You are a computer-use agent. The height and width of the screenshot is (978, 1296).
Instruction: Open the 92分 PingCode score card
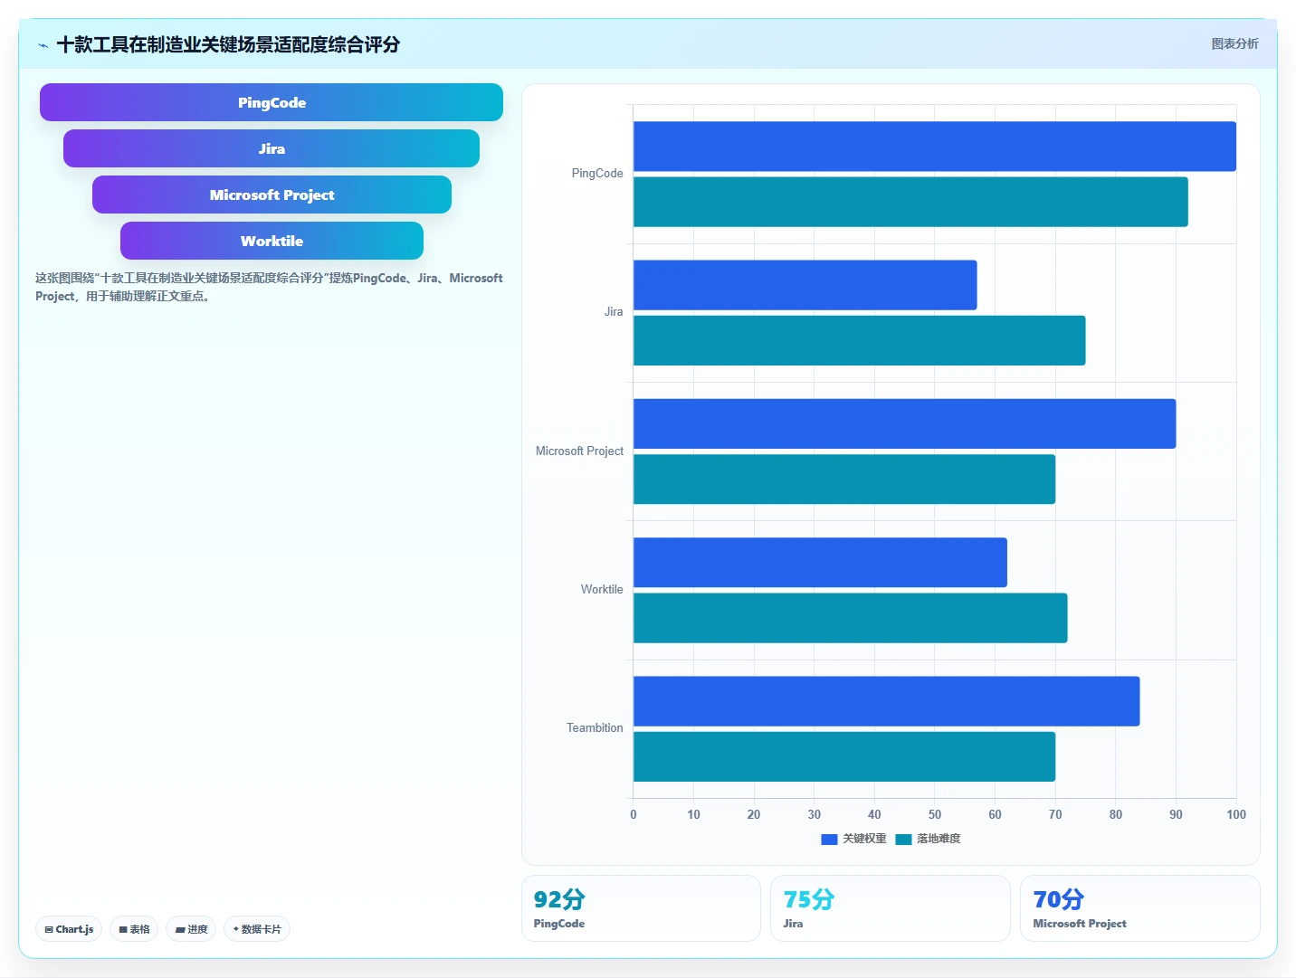[641, 908]
